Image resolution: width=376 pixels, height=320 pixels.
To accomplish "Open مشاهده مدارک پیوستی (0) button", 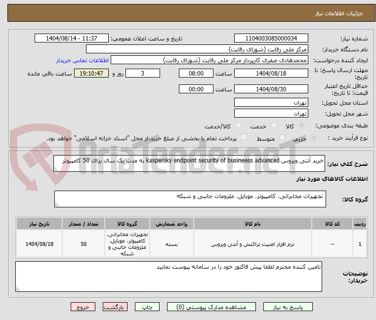I will (x=211, y=307).
